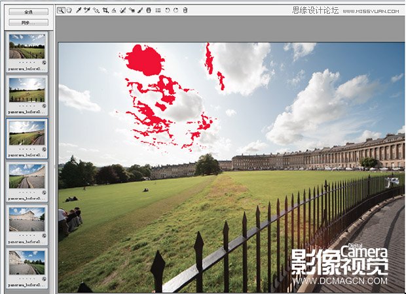Screen dimensions: 406x294
Task: Select the second filmstrip thumbnail with fence posts
Action: 27,90
